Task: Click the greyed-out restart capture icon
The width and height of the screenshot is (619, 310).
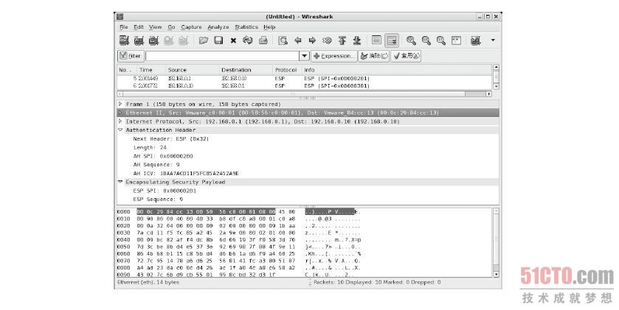Action: 184,40
